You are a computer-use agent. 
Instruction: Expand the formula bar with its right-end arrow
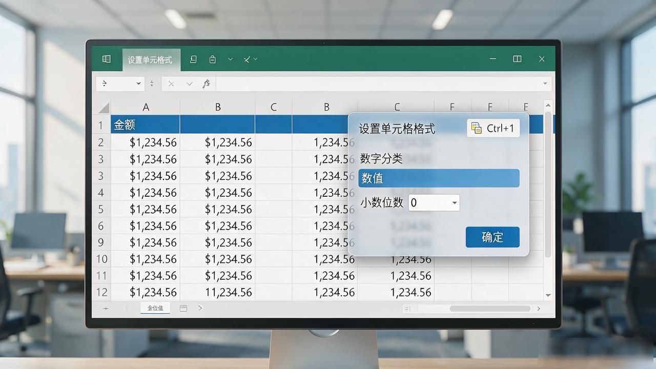click(x=545, y=84)
